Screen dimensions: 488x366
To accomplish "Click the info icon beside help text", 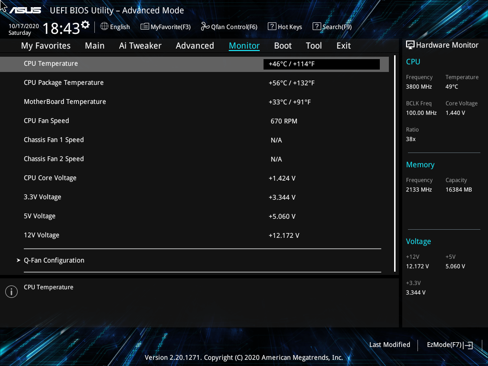I will tap(11, 292).
